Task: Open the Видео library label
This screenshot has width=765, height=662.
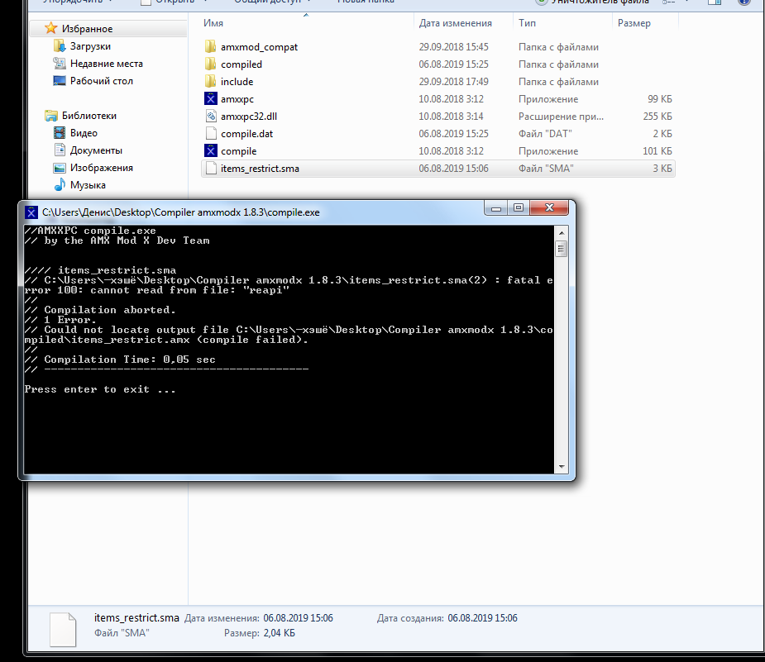Action: (x=84, y=133)
